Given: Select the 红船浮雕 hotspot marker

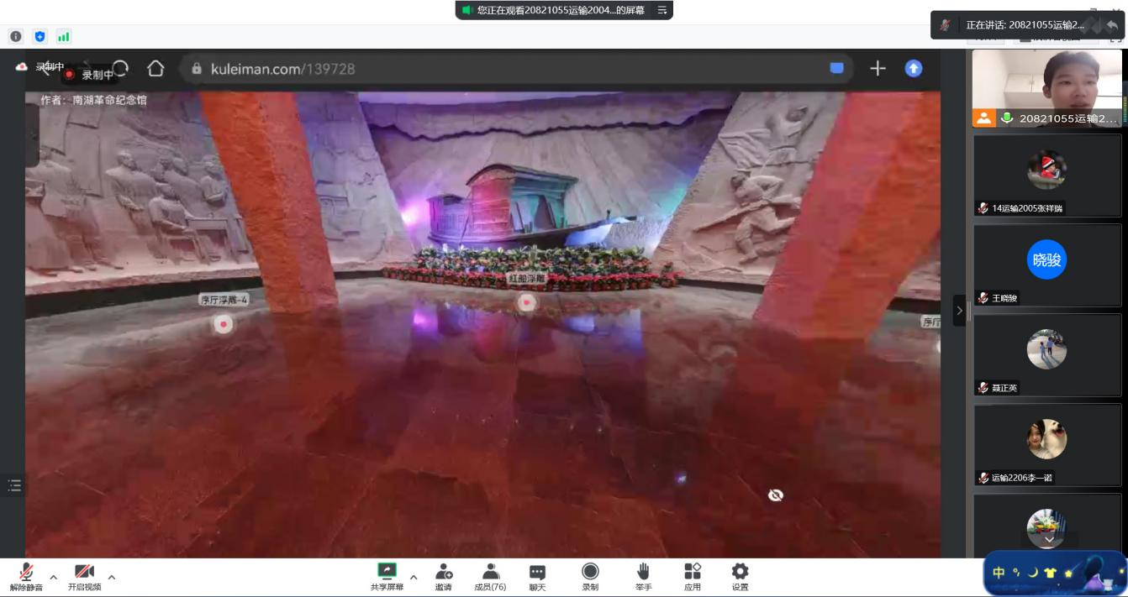Looking at the screenshot, I should tap(527, 302).
